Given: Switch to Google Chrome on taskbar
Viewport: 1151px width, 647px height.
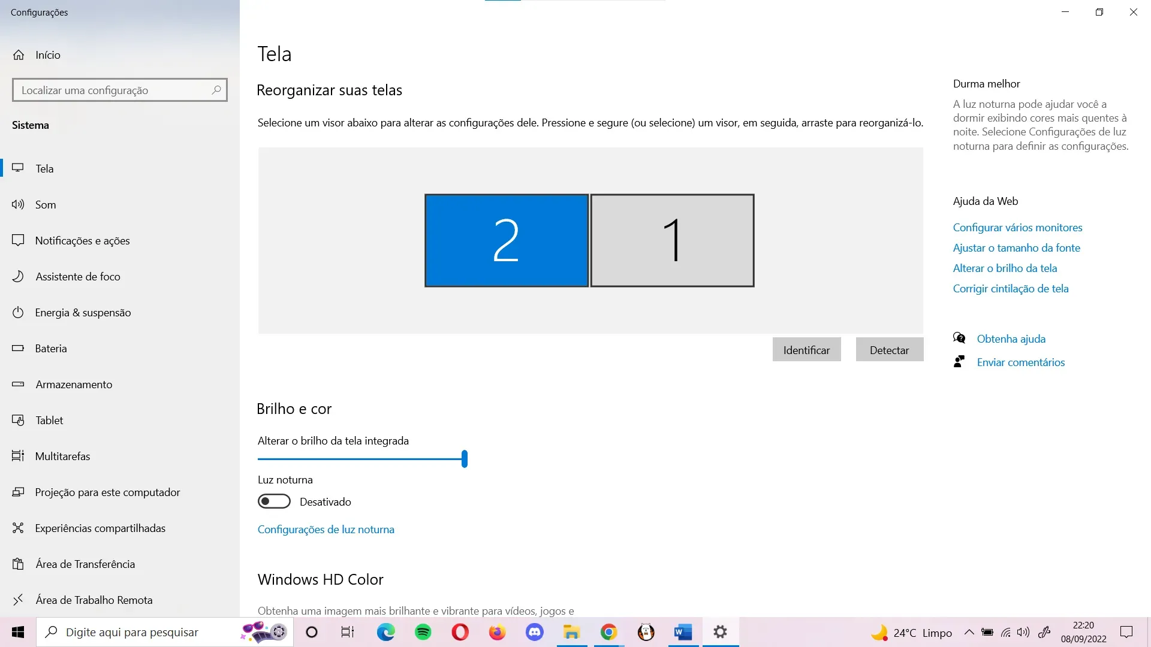Looking at the screenshot, I should click(x=609, y=632).
